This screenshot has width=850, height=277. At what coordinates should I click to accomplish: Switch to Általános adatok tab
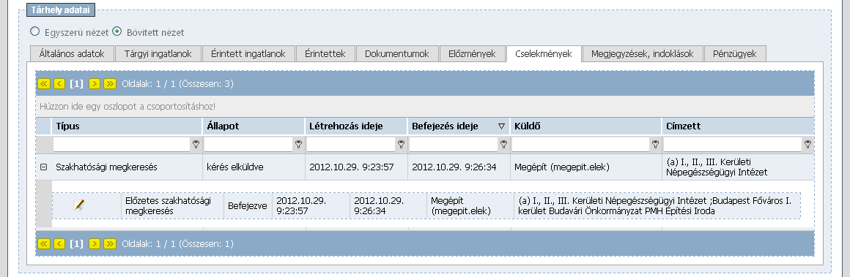tap(73, 53)
